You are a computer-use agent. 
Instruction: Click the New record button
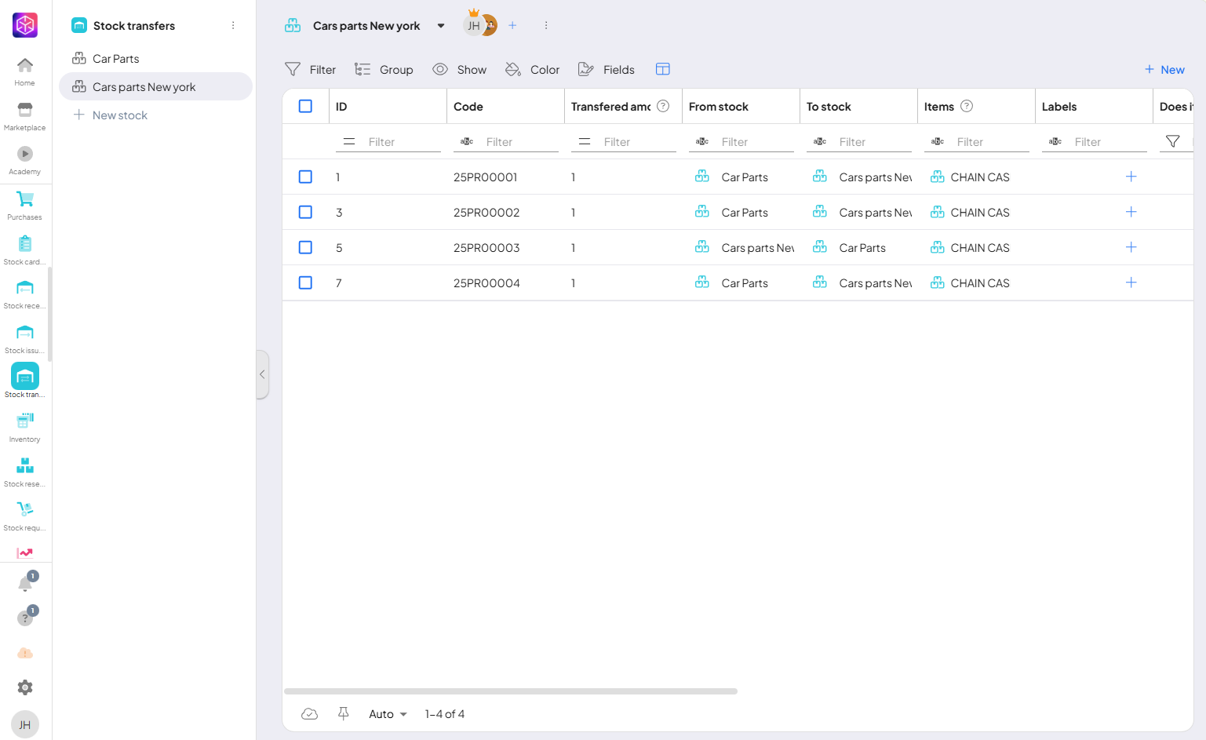tap(1164, 70)
